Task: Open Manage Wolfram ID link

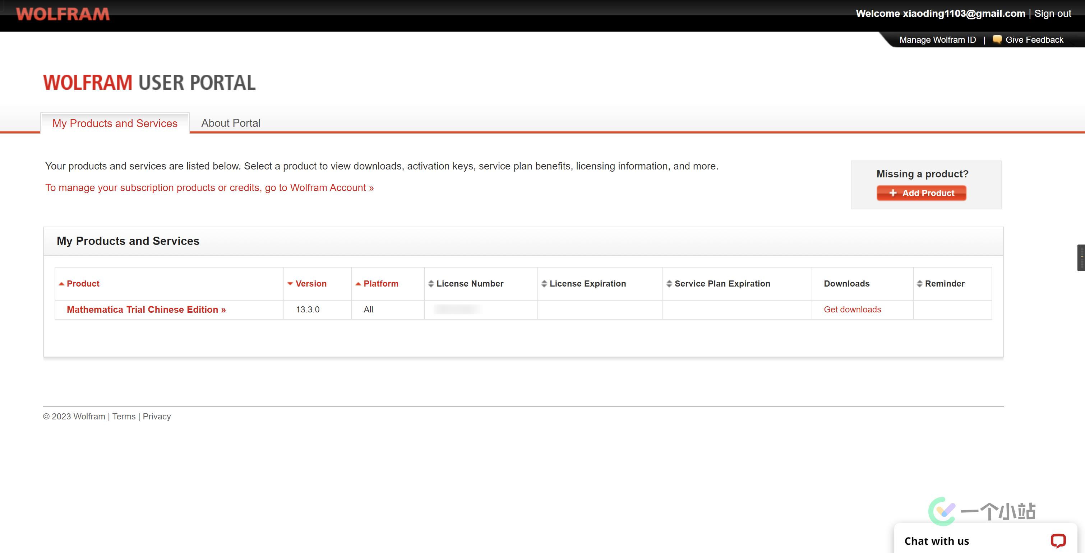Action: tap(937, 39)
